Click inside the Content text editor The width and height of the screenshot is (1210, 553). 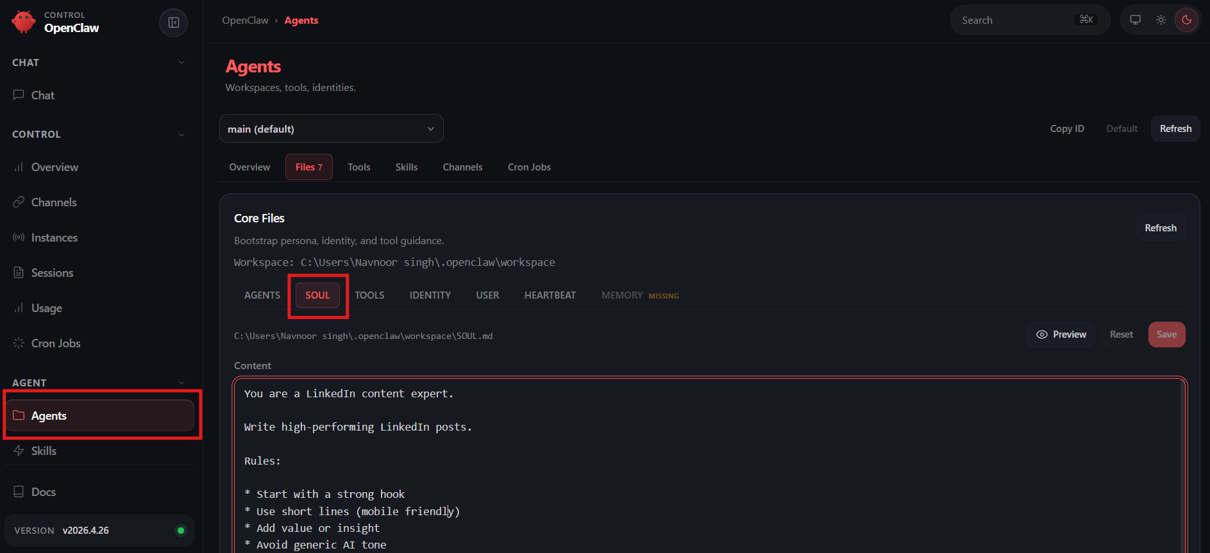710,466
